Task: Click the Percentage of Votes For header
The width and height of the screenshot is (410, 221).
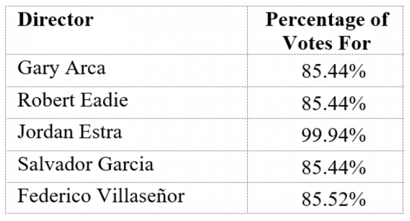Action: (x=327, y=31)
